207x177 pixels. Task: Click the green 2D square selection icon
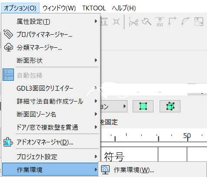pos(143,106)
